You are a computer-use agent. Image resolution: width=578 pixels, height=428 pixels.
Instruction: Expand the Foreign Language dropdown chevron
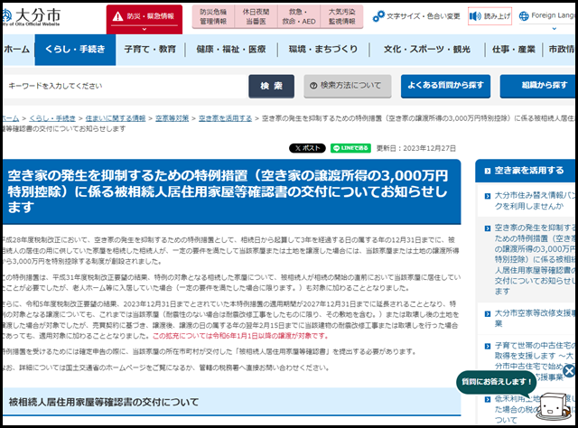click(x=554, y=28)
